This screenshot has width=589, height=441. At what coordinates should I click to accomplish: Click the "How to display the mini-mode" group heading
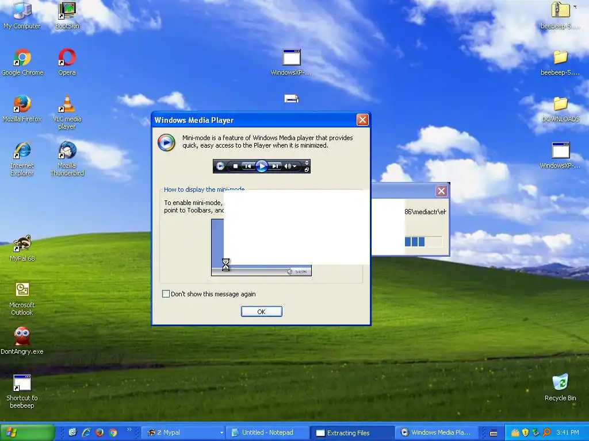click(204, 189)
